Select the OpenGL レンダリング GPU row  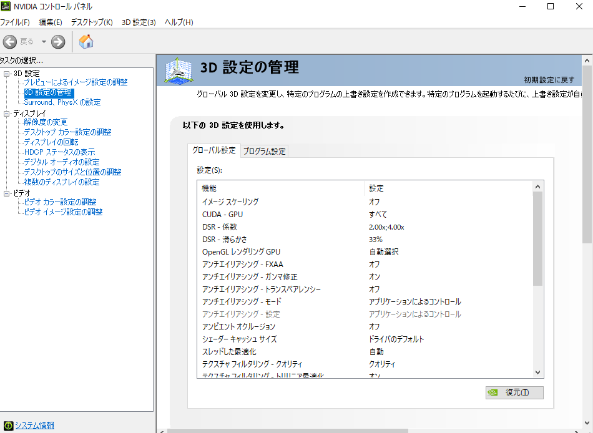point(365,252)
